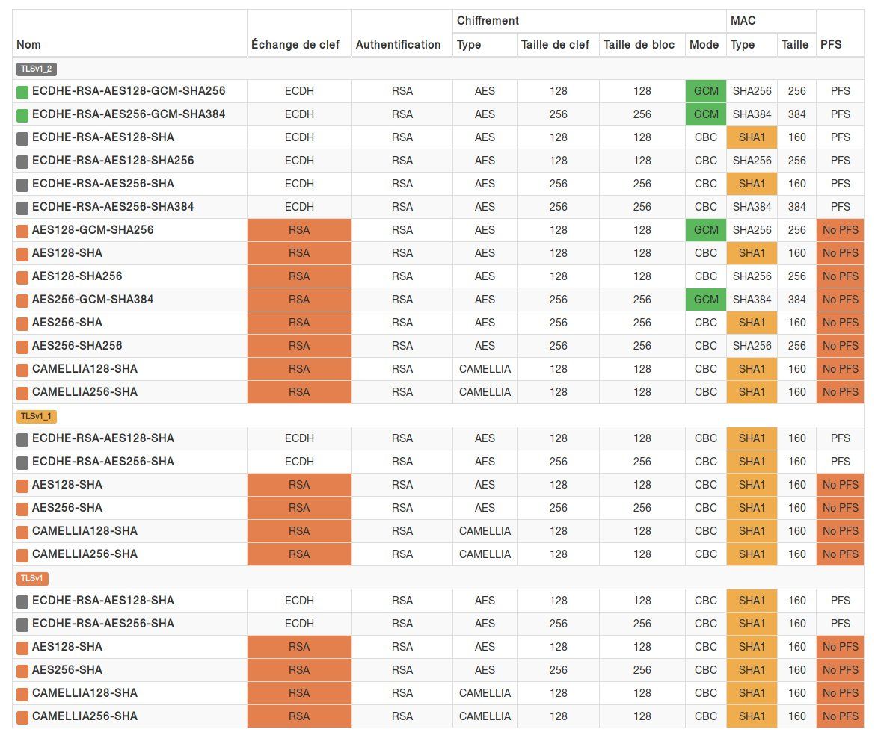Click orange square beside AES256-GCM-SHA384
Viewport: 875px width, 738px height.
point(22,300)
